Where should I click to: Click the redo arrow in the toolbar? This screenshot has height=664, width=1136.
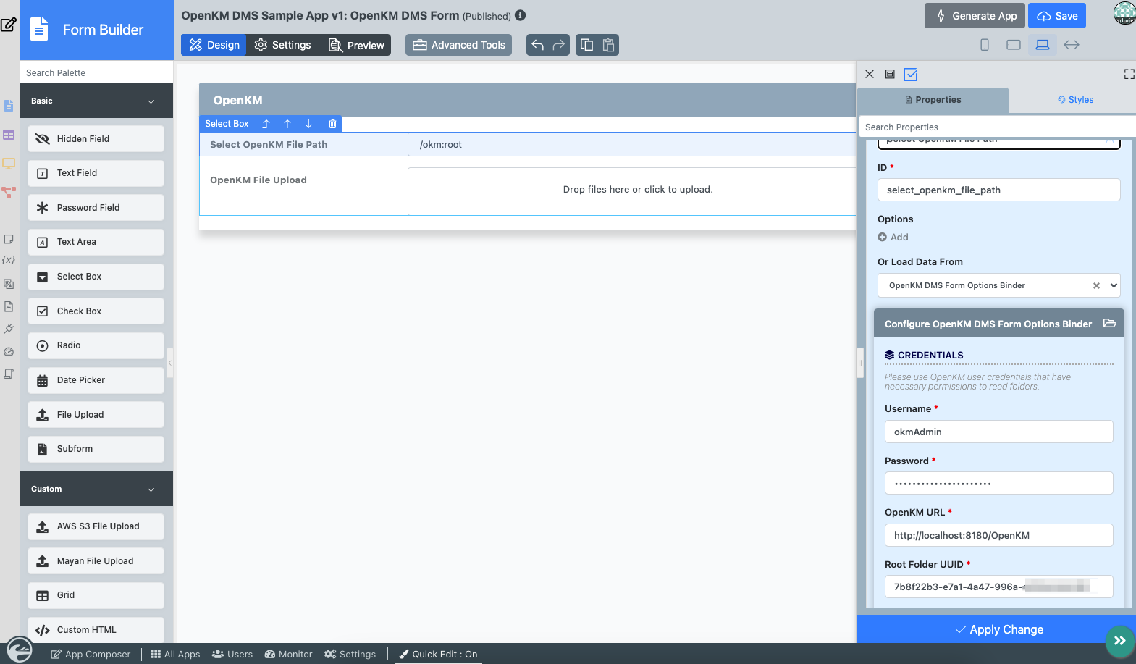pos(559,45)
